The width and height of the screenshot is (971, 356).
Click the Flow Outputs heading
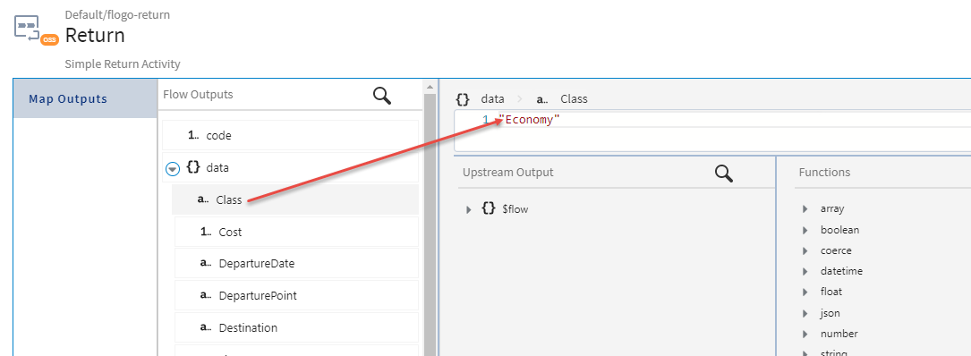click(198, 95)
